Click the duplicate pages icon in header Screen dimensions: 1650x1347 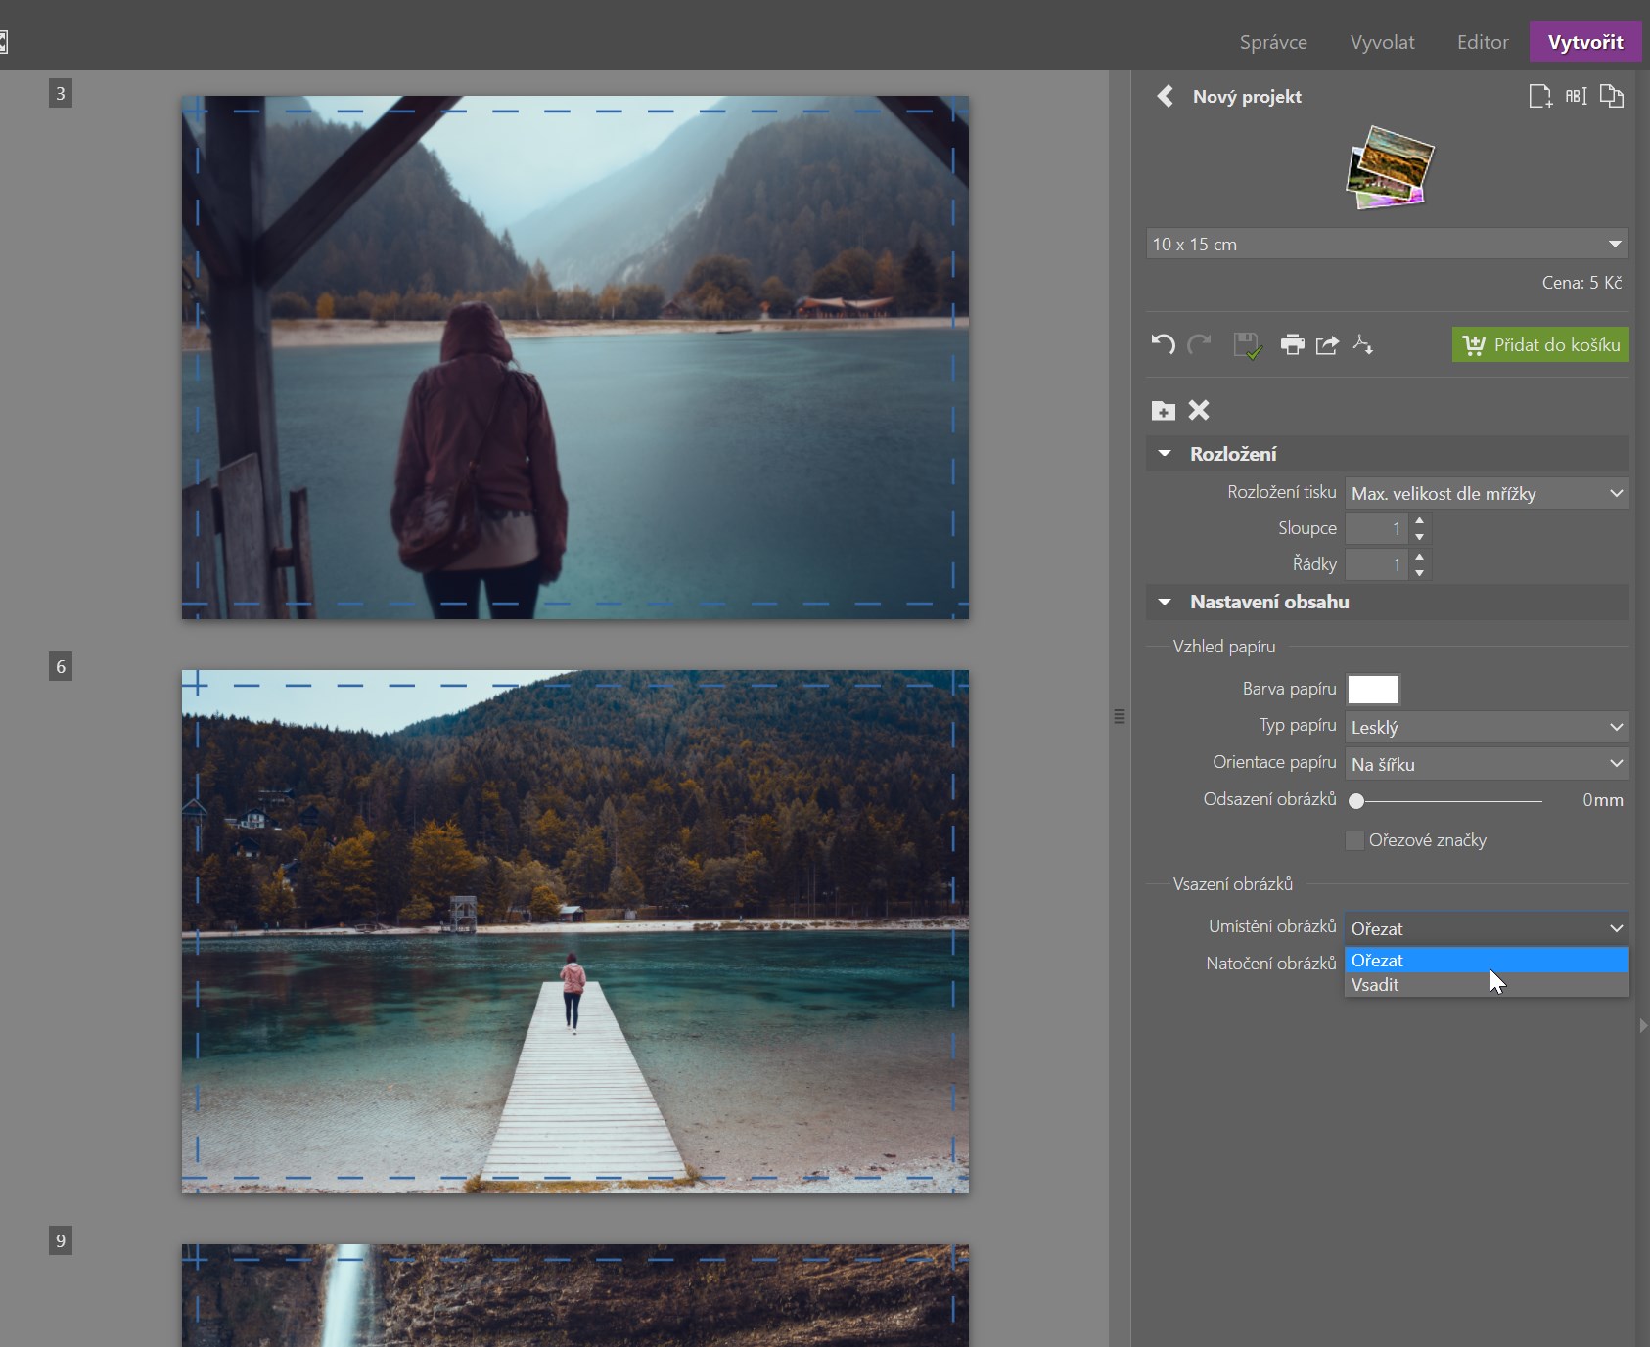(1612, 96)
